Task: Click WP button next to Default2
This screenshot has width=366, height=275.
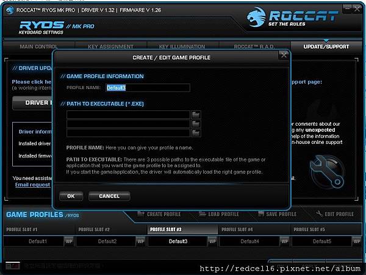Action: 140,241
